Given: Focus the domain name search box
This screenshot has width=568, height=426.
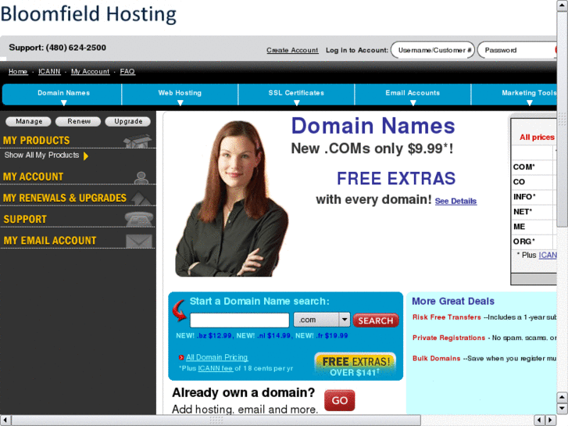Looking at the screenshot, I should 239,320.
